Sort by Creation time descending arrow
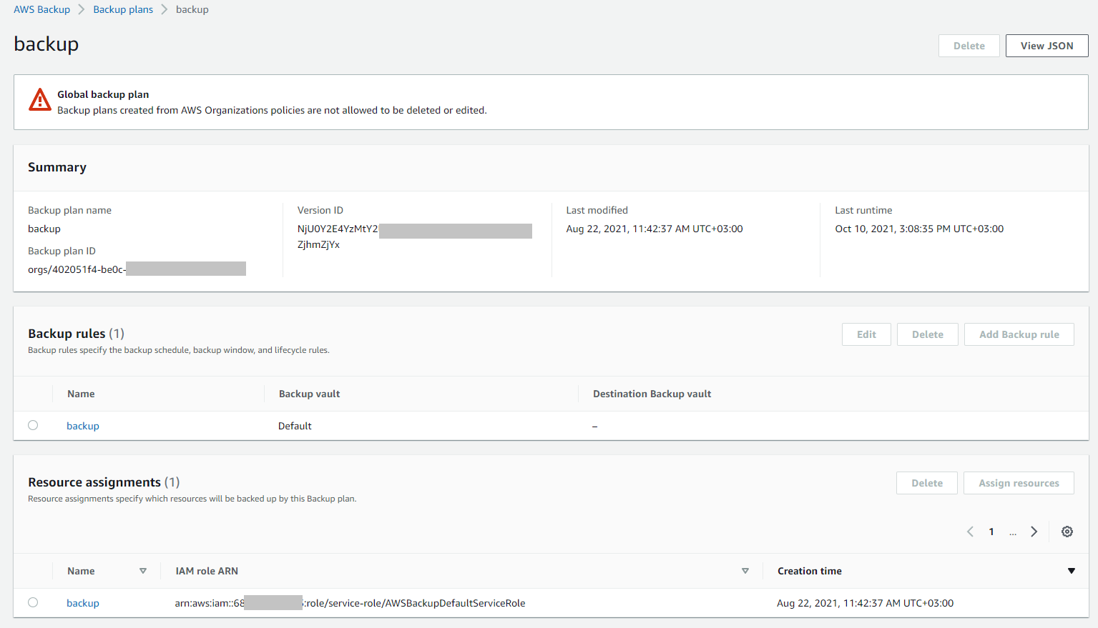Screen dimensions: 1098x628 tap(1072, 571)
